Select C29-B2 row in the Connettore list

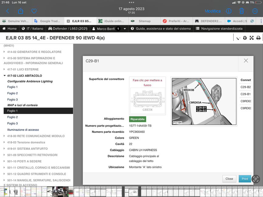[x=246, y=87]
